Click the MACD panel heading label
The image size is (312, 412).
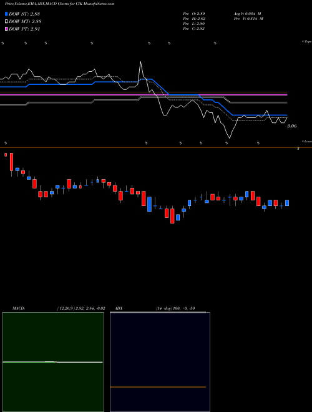(19, 308)
